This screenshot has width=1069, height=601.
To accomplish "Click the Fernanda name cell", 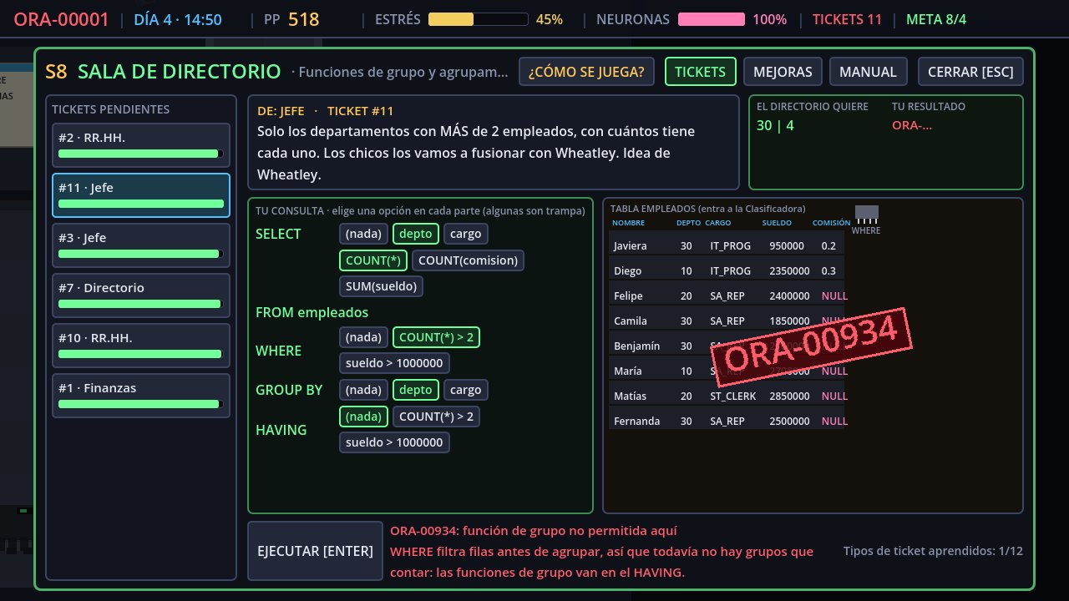I will coord(636,421).
